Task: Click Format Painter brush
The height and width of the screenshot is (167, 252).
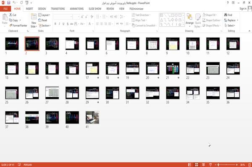Action: 18,26
